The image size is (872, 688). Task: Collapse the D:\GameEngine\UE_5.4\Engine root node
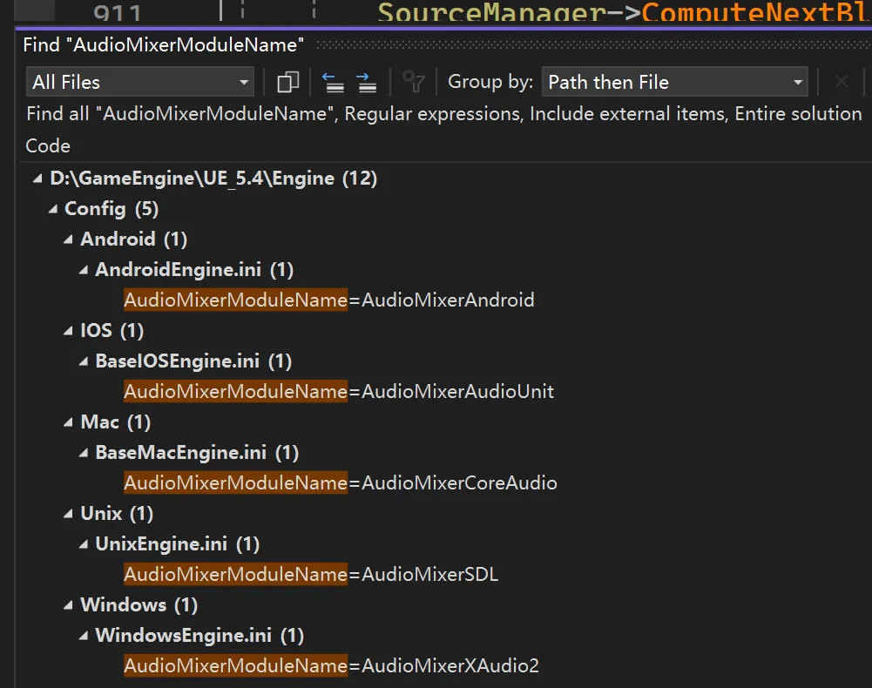37,179
